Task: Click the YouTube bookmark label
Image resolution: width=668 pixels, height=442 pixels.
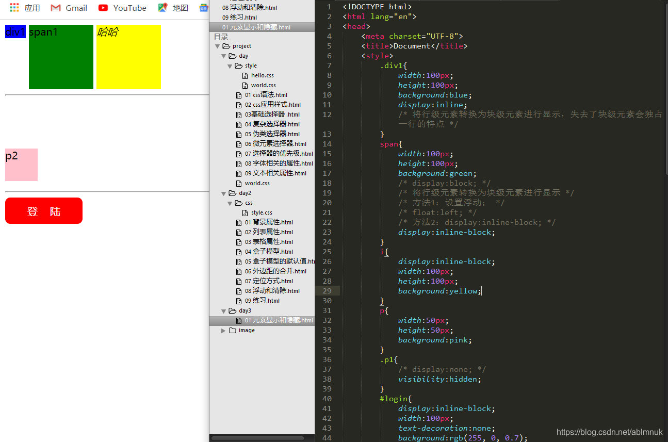Action: [130, 8]
